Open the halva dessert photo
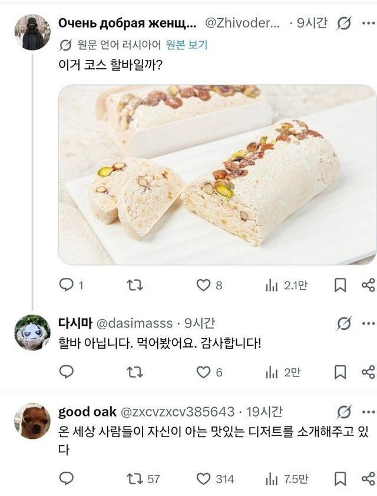The image size is (377, 496). (x=217, y=174)
